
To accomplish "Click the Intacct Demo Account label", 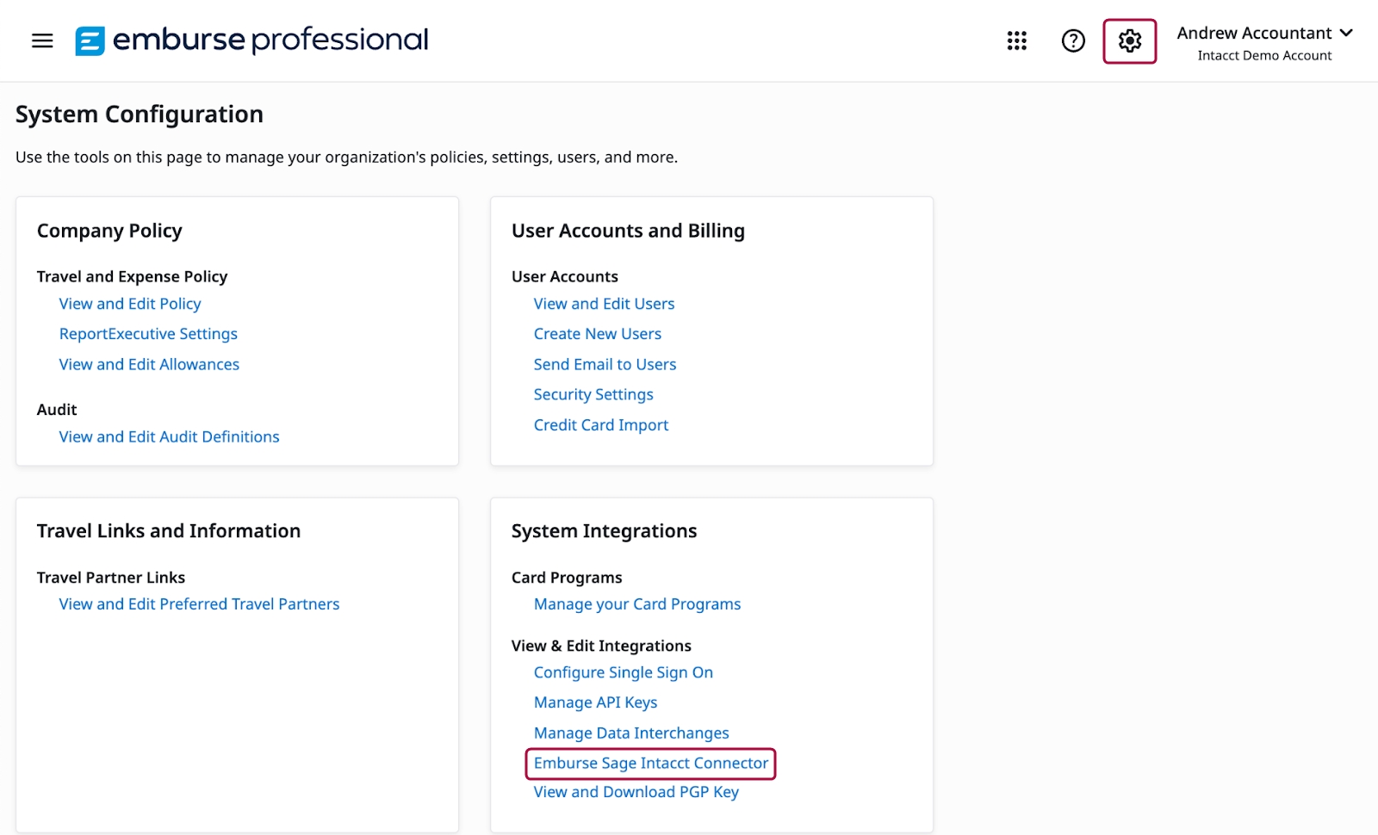I will click(1264, 56).
